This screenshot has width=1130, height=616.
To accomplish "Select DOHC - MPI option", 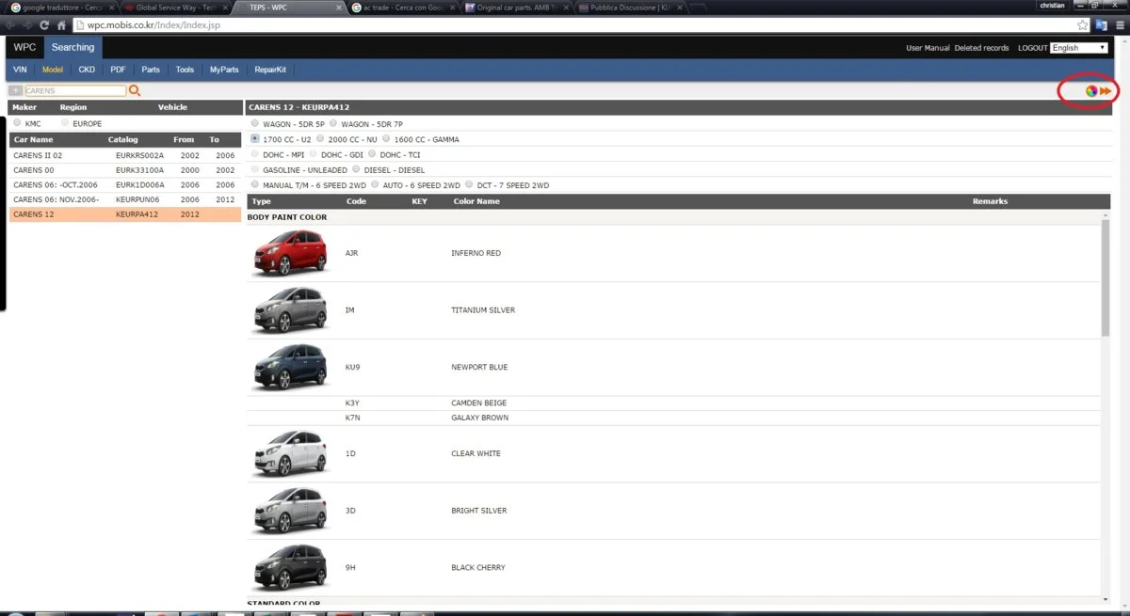I will tap(255, 154).
